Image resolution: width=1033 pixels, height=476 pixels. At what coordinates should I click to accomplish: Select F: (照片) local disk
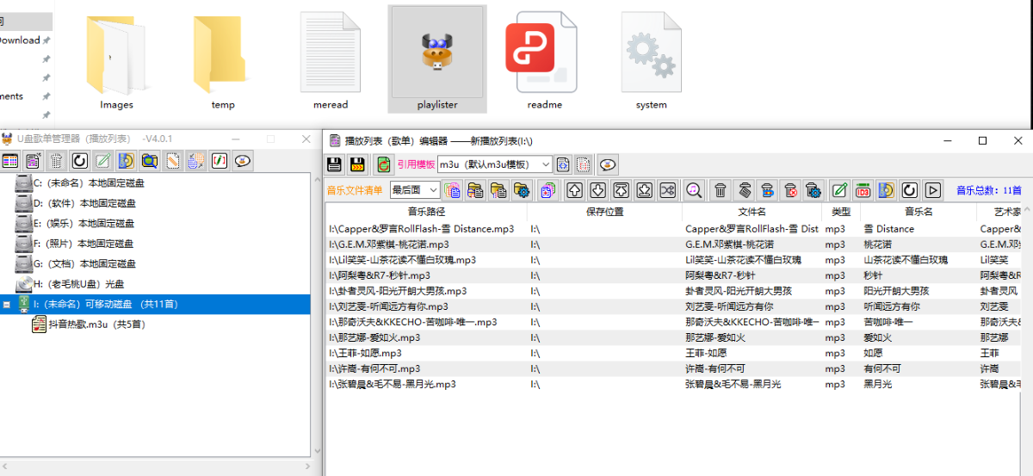click(x=84, y=244)
